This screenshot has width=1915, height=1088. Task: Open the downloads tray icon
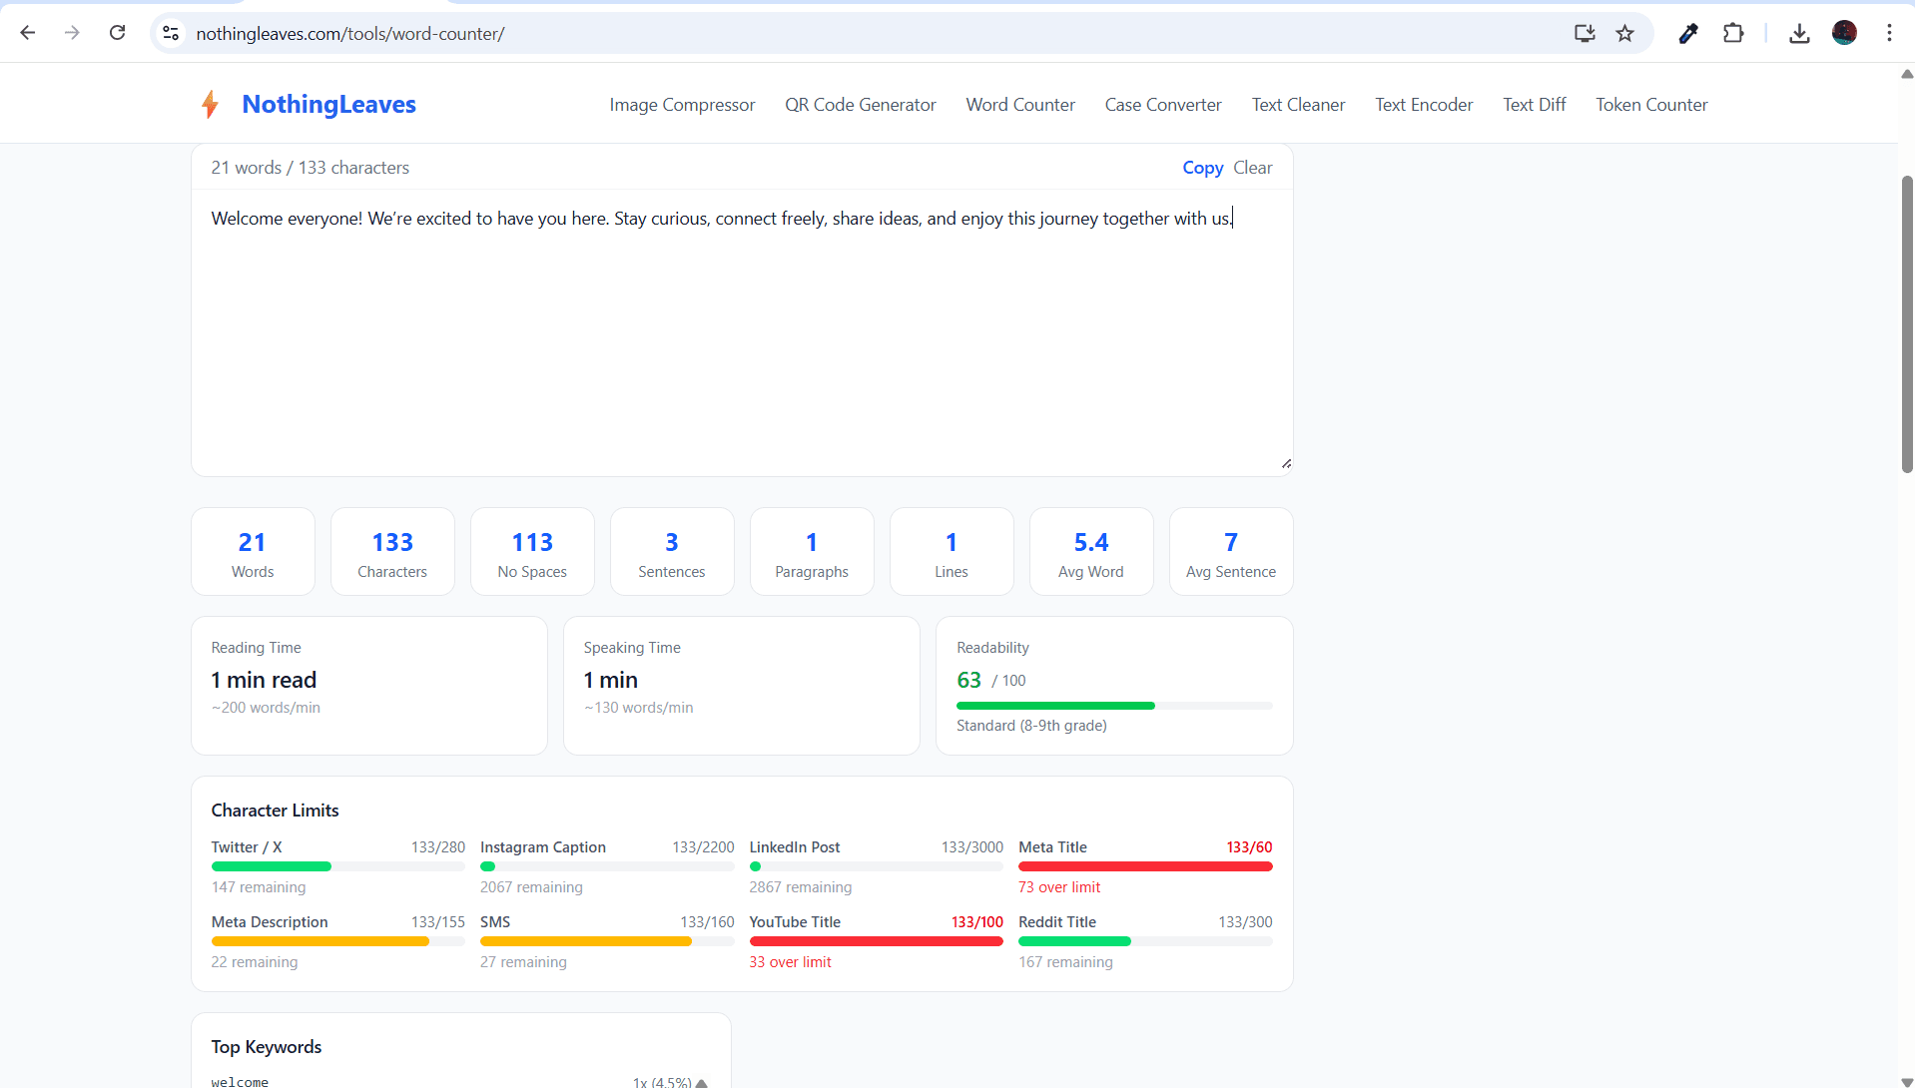pyautogui.click(x=1799, y=33)
